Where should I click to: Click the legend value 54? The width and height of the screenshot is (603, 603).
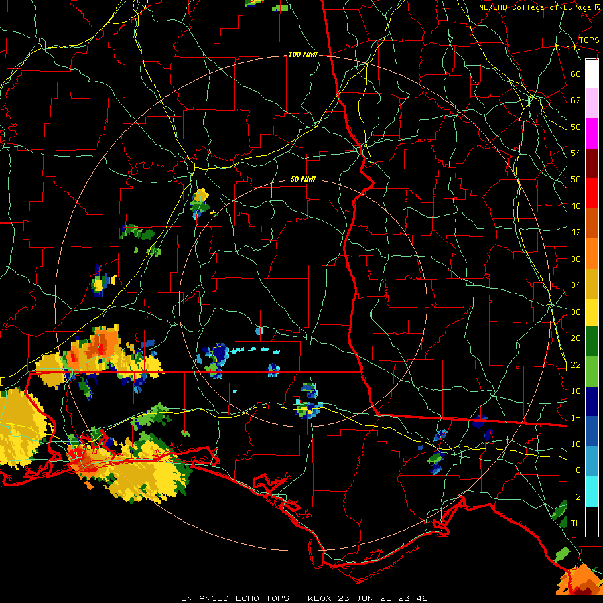576,153
